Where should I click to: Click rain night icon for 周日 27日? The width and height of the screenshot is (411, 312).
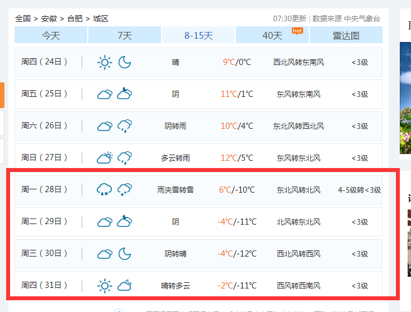(125, 158)
